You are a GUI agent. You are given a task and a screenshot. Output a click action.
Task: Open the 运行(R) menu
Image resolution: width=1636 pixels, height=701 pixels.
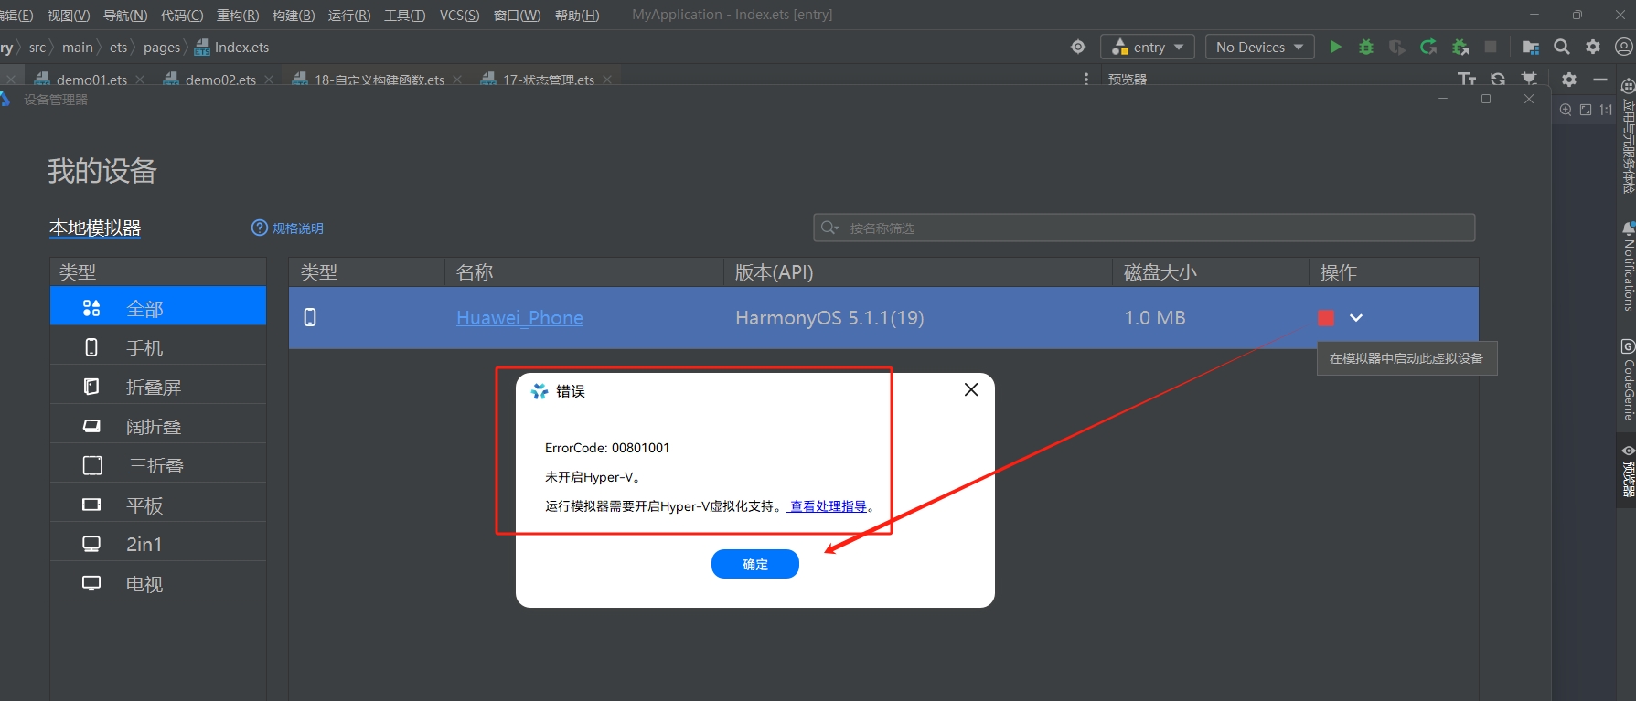[x=349, y=15]
